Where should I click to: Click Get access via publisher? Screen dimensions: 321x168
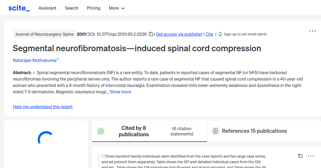[179, 34]
